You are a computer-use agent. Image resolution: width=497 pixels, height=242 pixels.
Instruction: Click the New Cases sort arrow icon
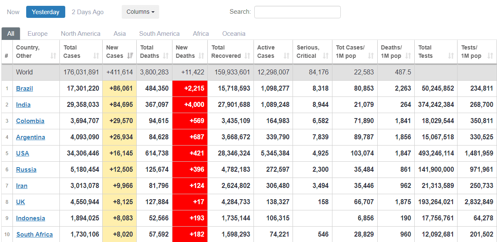pos(130,56)
